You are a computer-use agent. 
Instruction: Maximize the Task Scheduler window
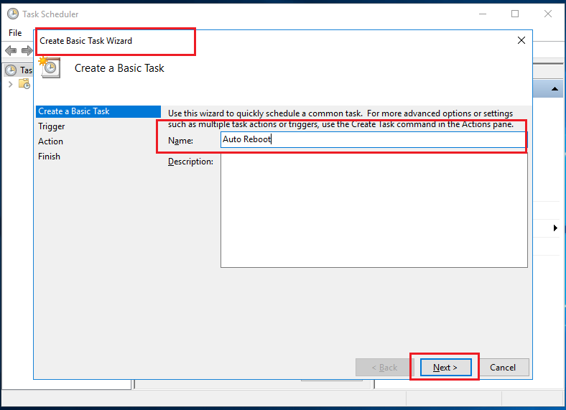(515, 14)
